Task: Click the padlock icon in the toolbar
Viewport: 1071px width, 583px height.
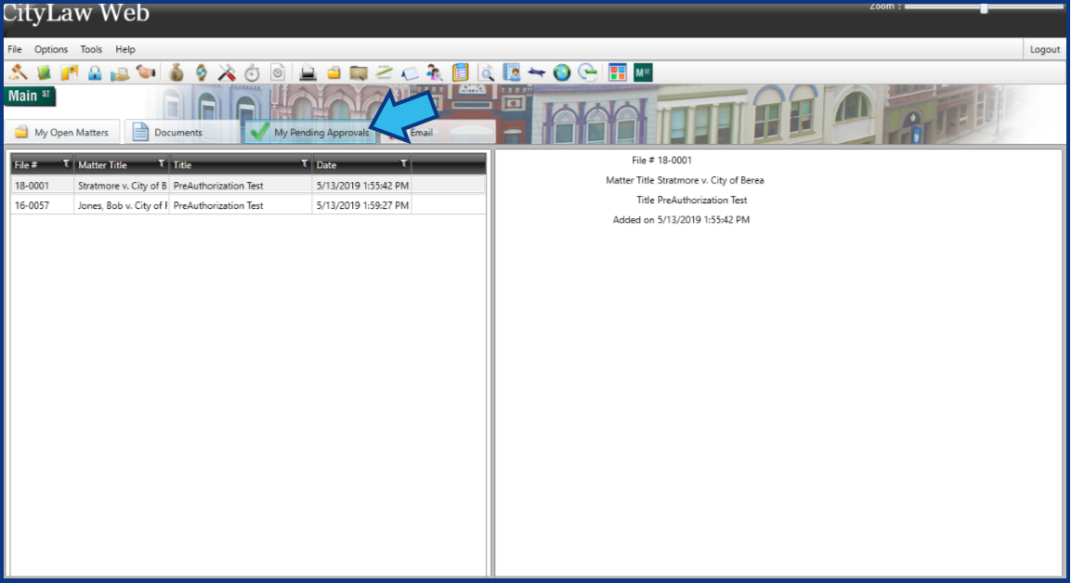Action: pyautogui.click(x=96, y=71)
